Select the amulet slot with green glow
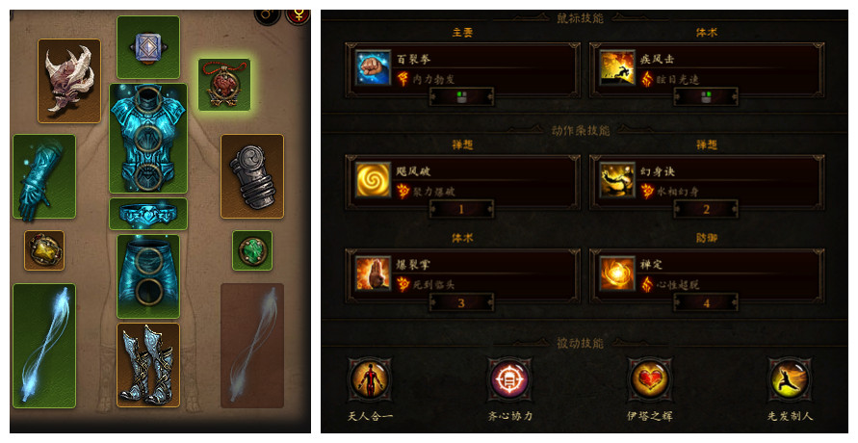Viewport: 858px width, 443px height. click(224, 85)
